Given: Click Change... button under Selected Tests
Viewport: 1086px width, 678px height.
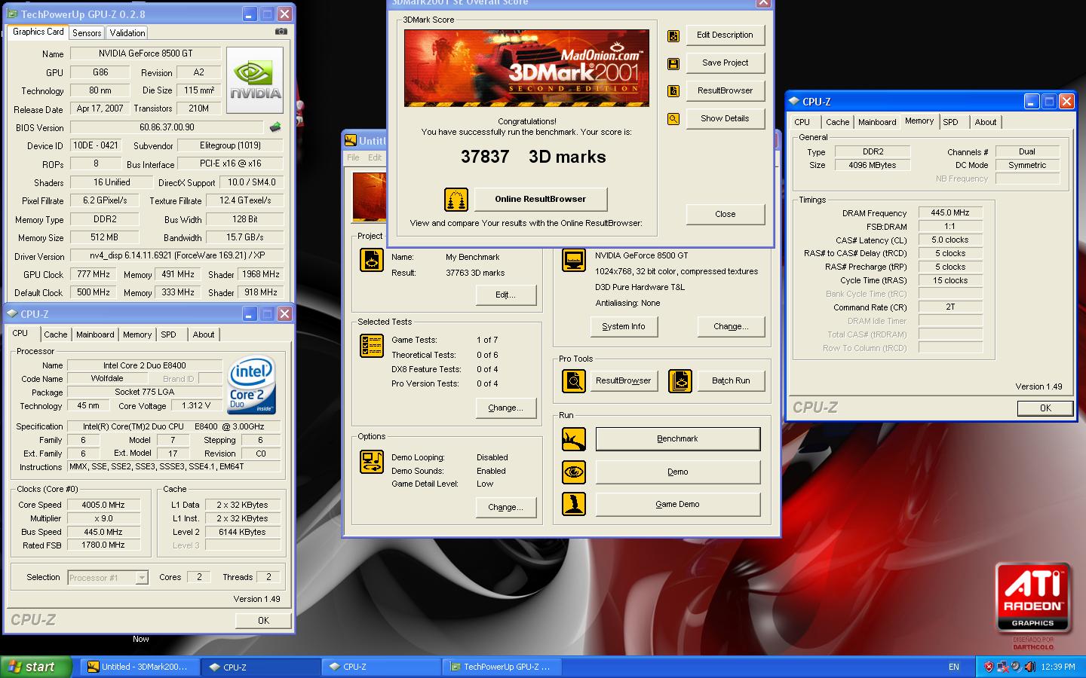Looking at the screenshot, I should pyautogui.click(x=505, y=408).
